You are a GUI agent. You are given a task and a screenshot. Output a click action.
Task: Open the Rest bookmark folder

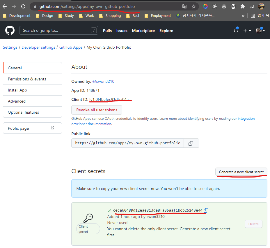click(133, 16)
